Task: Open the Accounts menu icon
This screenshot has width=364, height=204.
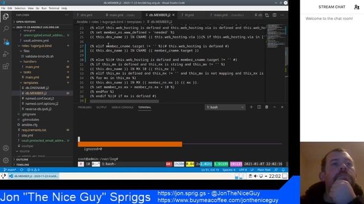Action: [x=6, y=148]
